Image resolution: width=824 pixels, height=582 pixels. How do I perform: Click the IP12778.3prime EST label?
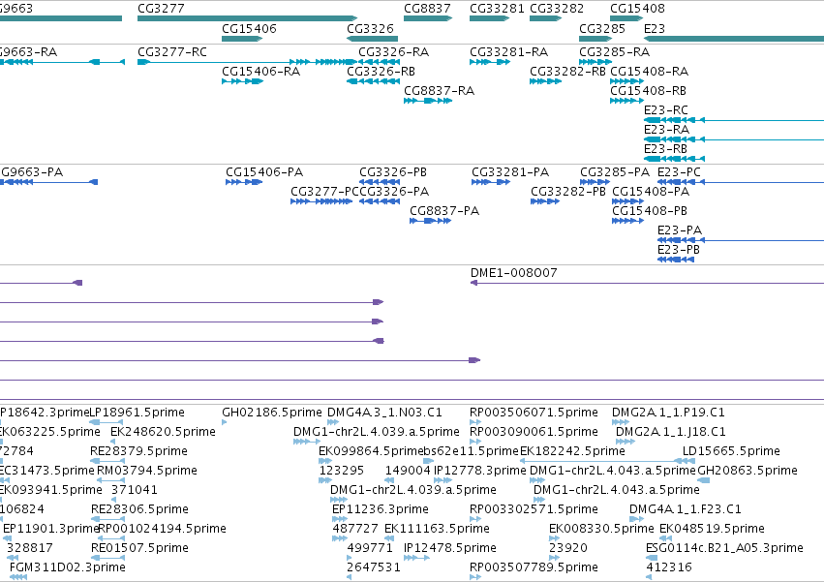pyautogui.click(x=480, y=471)
